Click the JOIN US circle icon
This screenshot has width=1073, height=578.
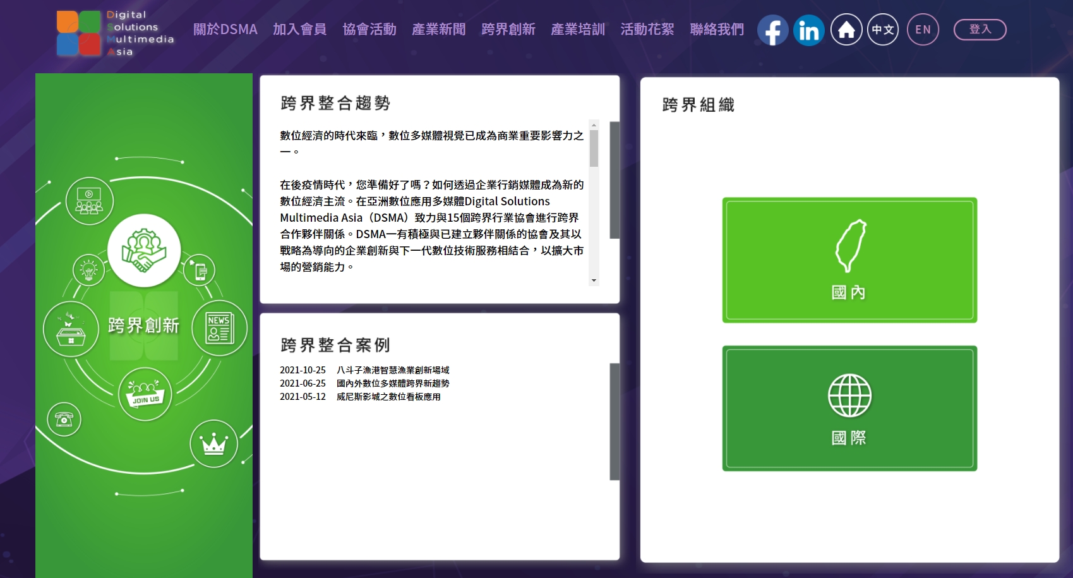pyautogui.click(x=145, y=394)
